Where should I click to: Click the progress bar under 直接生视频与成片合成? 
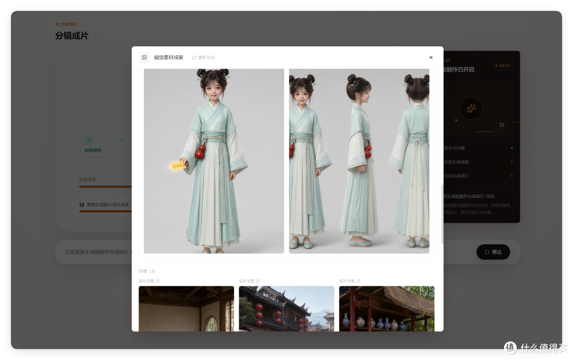pos(105,211)
